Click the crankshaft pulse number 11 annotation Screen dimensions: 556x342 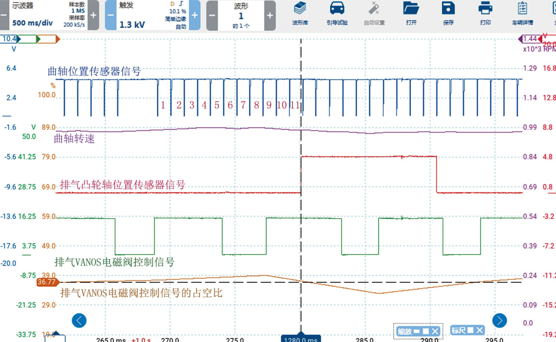point(295,105)
